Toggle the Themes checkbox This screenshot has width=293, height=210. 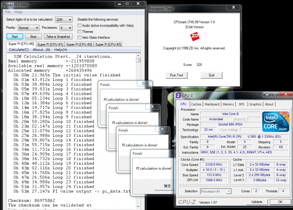[x=80, y=32]
